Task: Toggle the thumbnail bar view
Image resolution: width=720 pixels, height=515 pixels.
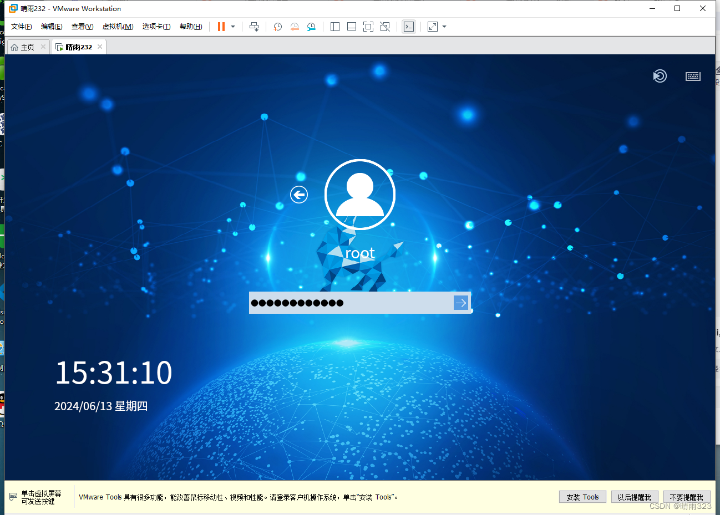Action: [352, 27]
